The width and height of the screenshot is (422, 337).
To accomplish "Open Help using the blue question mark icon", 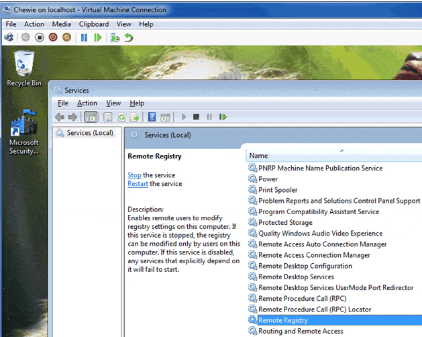I will pos(152,117).
